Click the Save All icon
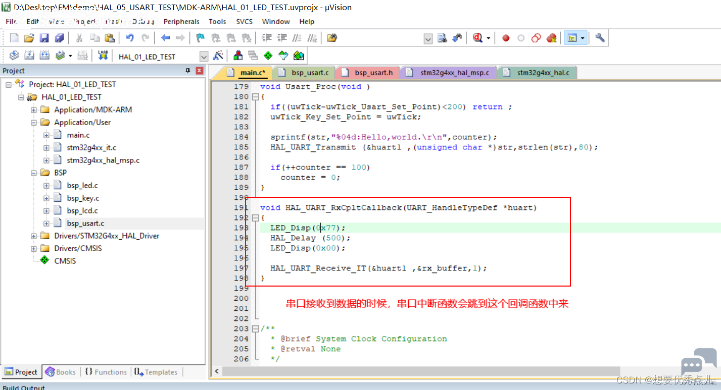 (x=60, y=38)
